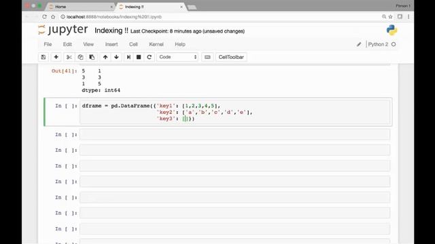
Task: Click the Out[41] output prompt
Action: 65,71
